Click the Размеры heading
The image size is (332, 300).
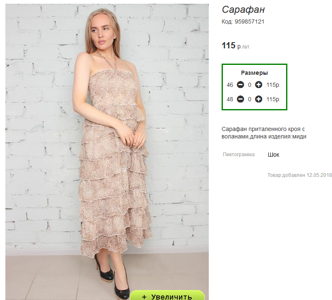click(x=254, y=73)
